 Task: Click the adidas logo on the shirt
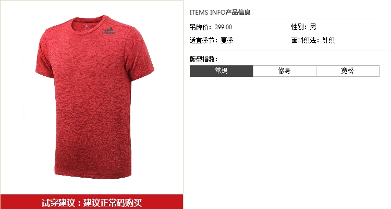click(x=108, y=30)
